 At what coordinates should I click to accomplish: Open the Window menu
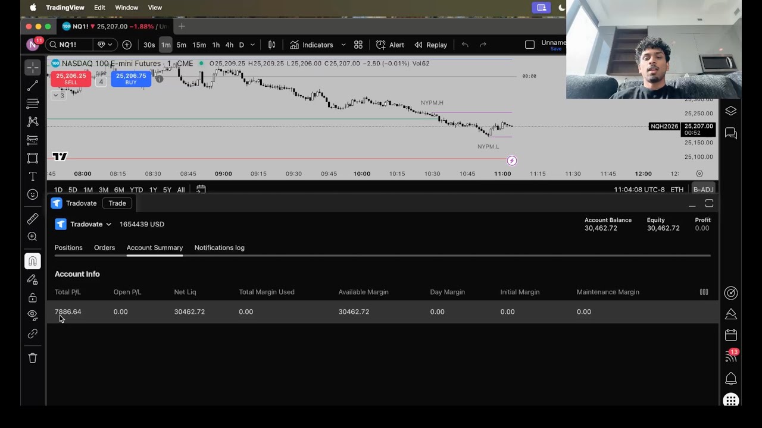126,7
